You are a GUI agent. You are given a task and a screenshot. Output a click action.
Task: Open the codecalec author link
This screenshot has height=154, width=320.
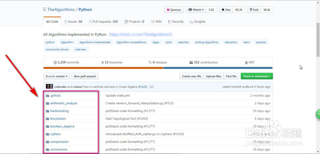60,87
